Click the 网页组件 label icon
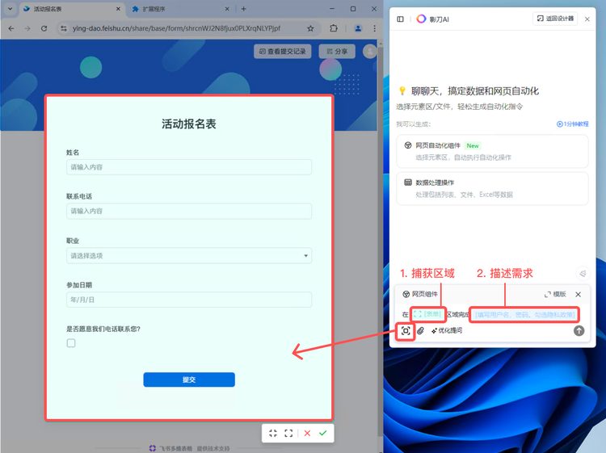Image resolution: width=606 pixels, height=453 pixels. coord(406,294)
